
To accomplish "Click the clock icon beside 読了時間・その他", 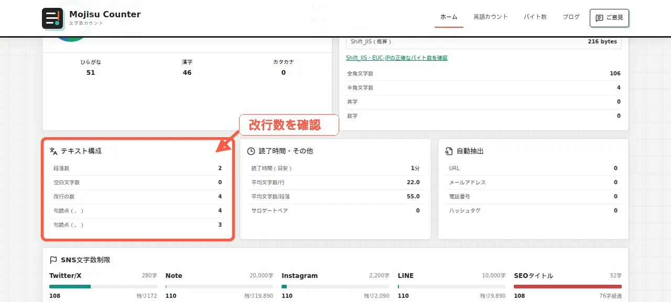I will pyautogui.click(x=251, y=151).
